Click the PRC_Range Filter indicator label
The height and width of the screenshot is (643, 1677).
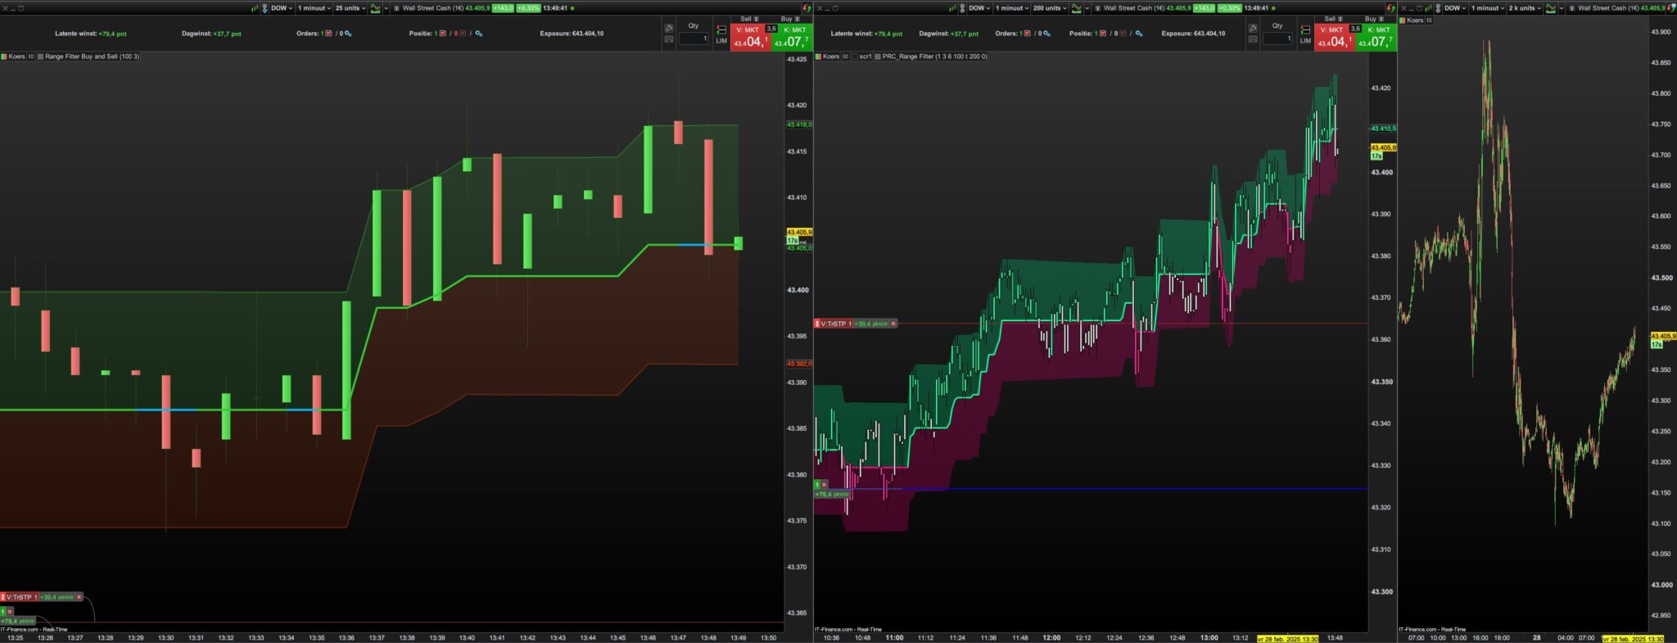[934, 57]
